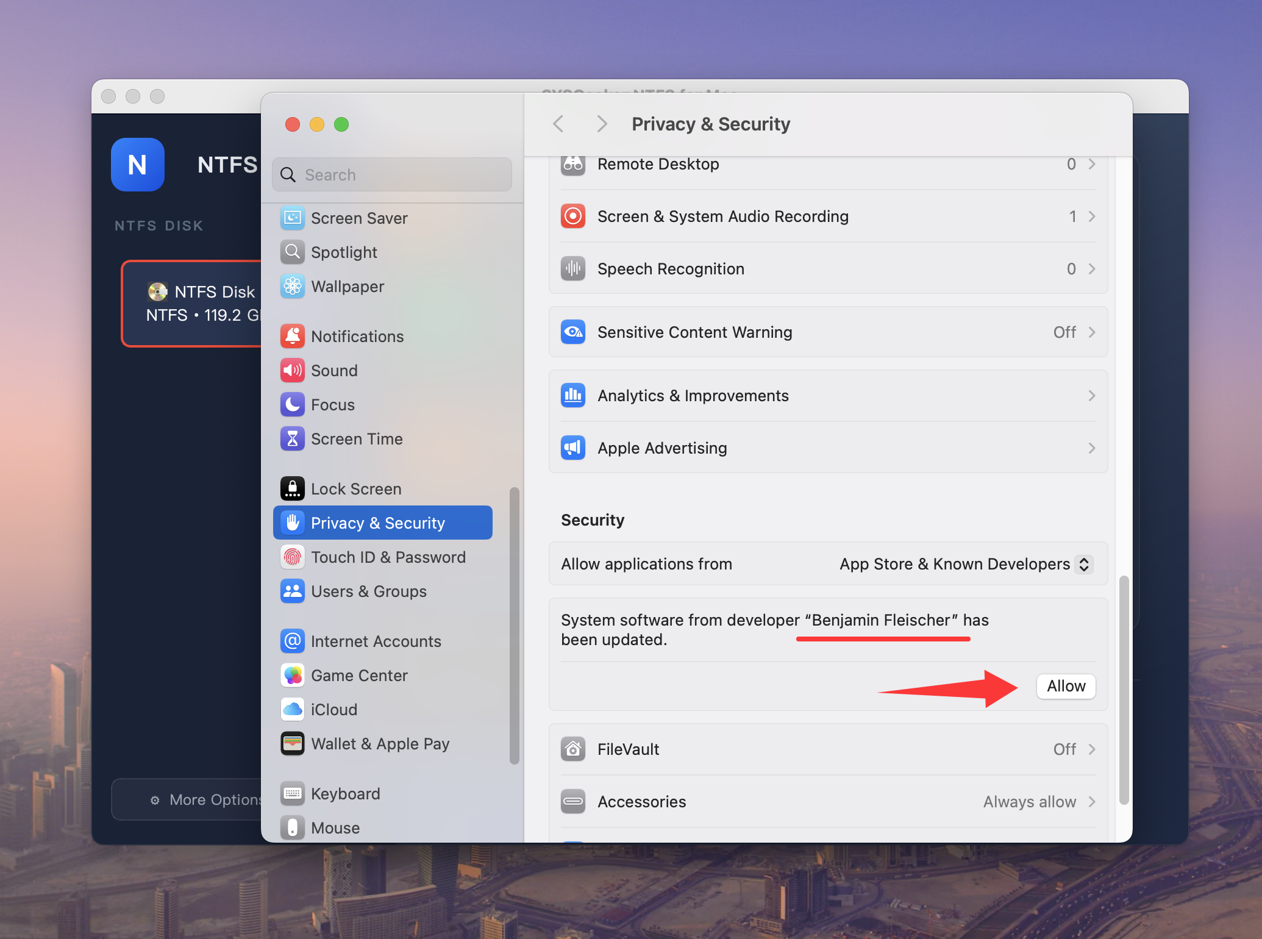Click the FileVault lock icon
Image resolution: width=1262 pixels, height=939 pixels.
572,749
